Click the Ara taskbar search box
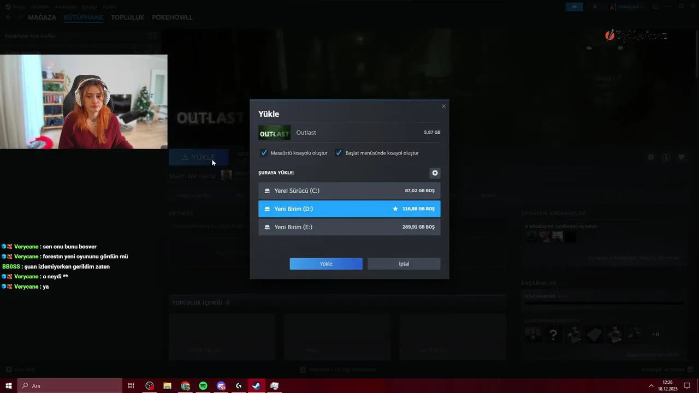Image resolution: width=699 pixels, height=393 pixels. click(x=69, y=386)
